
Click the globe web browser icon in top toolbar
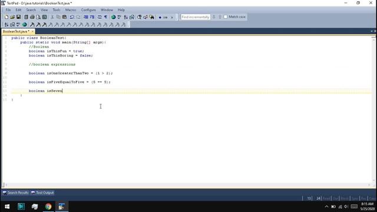click(113, 17)
